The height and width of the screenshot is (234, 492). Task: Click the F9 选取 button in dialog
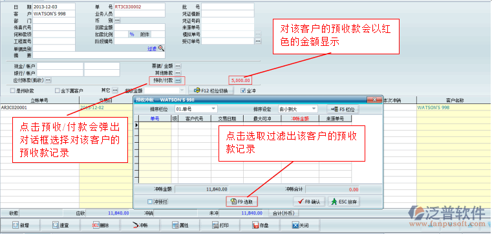[x=242, y=202]
